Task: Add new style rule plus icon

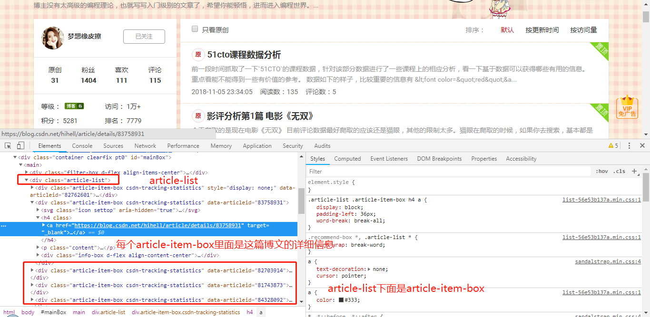Action: point(635,171)
